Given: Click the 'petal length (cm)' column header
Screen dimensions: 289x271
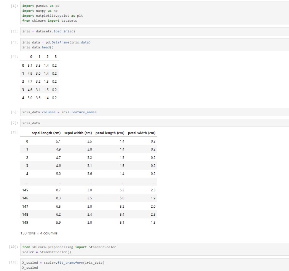Looking at the screenshot, I should click(110, 133).
